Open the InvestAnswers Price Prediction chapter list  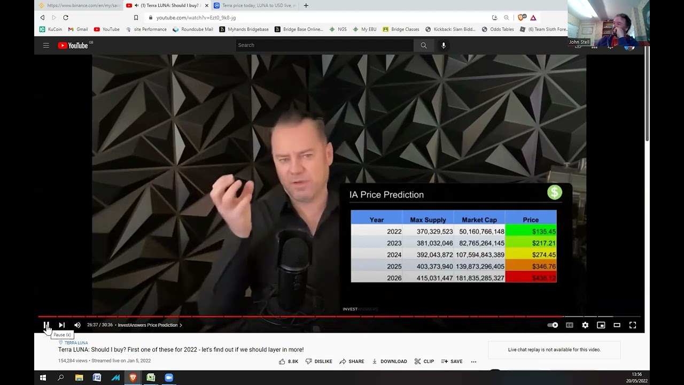click(x=150, y=325)
